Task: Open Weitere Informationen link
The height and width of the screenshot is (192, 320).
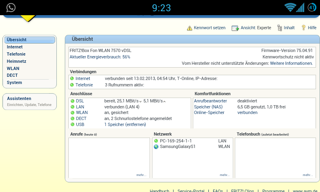Action: (291, 63)
